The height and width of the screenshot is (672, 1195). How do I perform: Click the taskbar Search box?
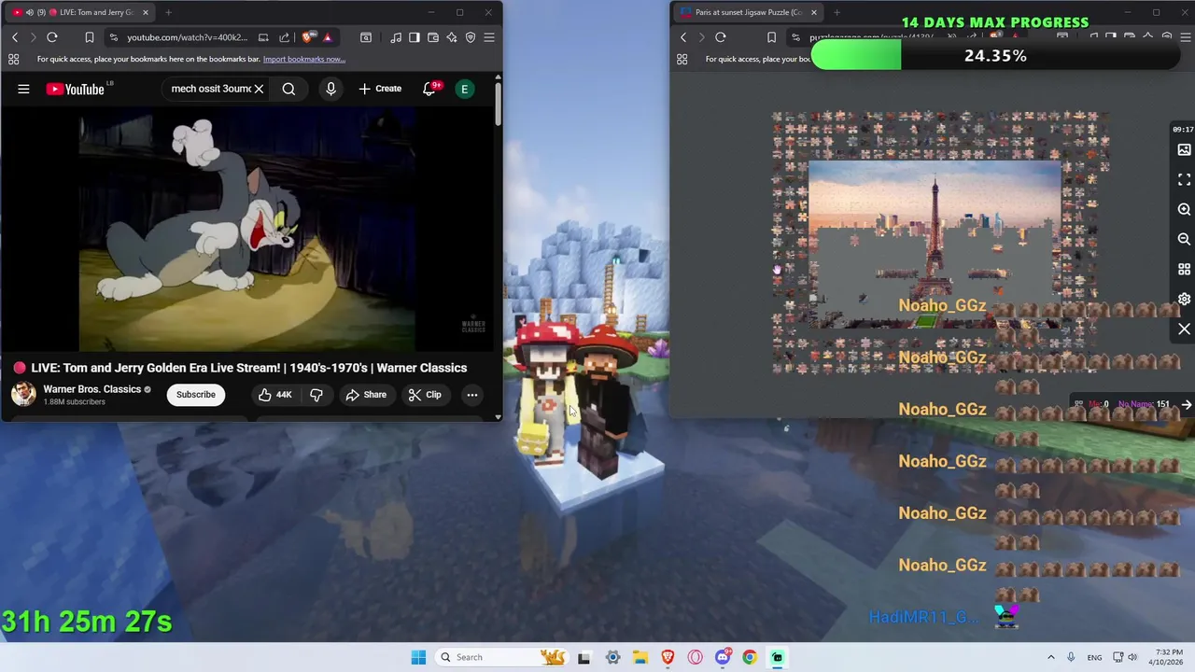click(501, 657)
